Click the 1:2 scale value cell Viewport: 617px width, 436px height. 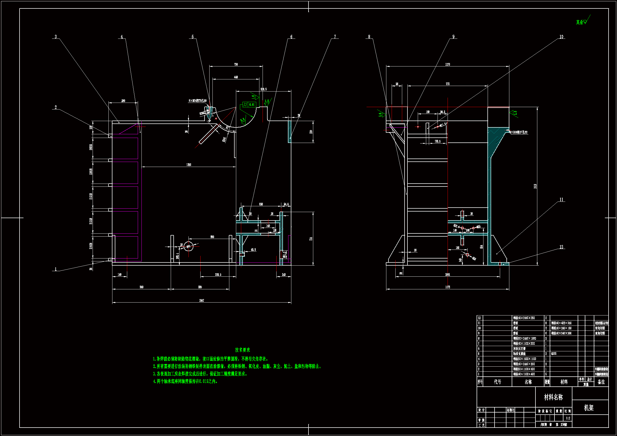click(568, 418)
